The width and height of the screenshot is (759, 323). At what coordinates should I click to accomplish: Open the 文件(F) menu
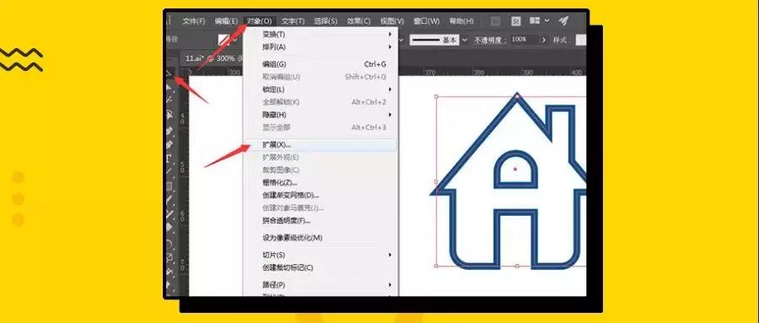(194, 21)
